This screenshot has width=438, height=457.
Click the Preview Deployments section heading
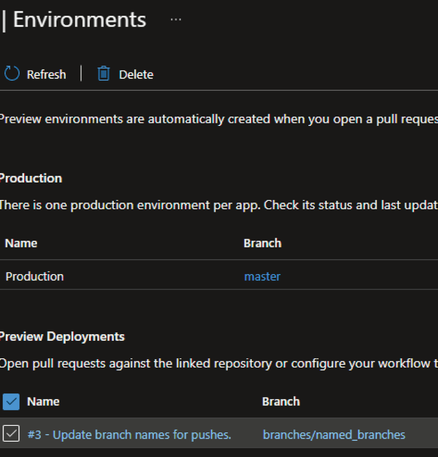pyautogui.click(x=62, y=336)
